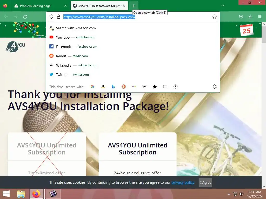This screenshot has height=199, width=266.
Task: Open volume control in tray
Action: (241, 194)
